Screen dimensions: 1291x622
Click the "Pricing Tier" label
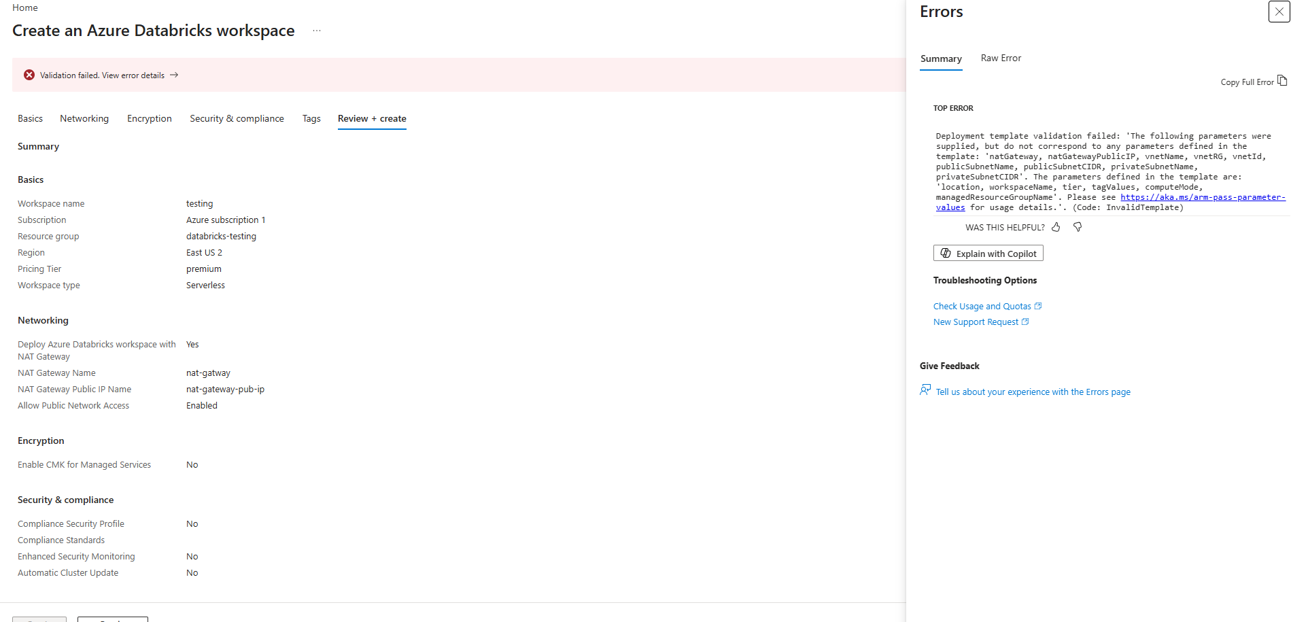(x=39, y=269)
